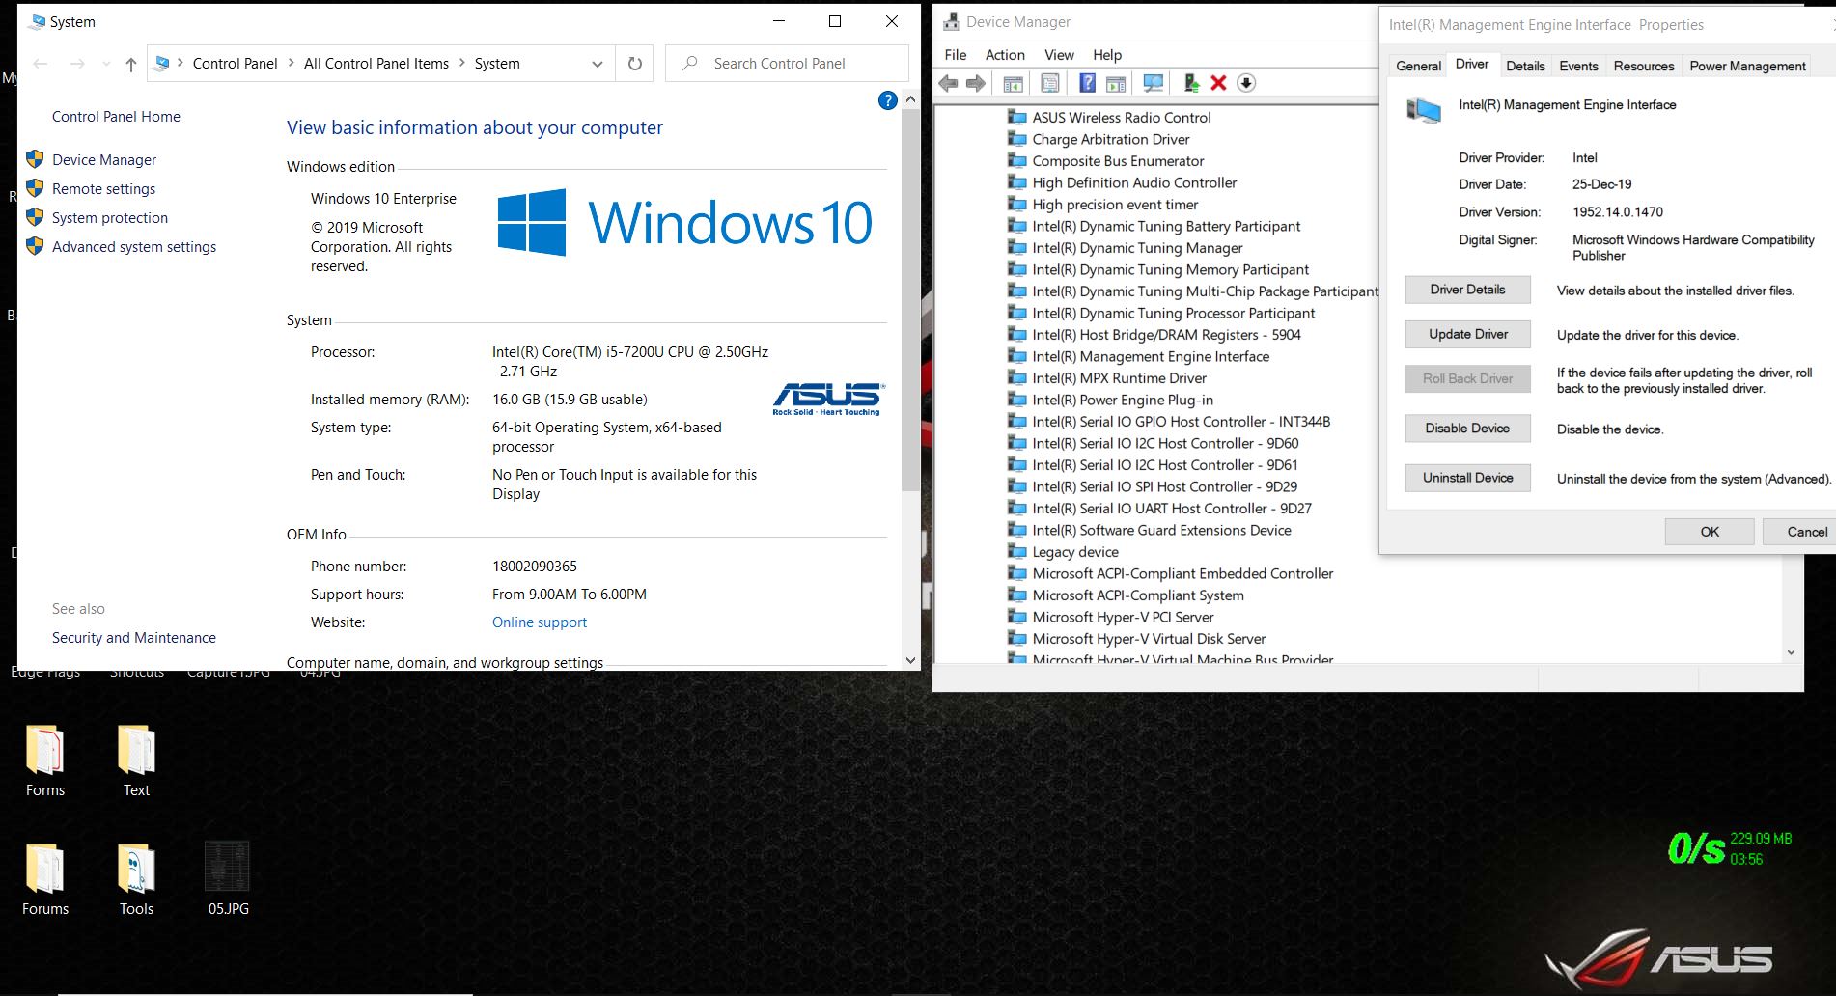Switch to Events tab in Properties dialog
The width and height of the screenshot is (1836, 996).
point(1578,66)
